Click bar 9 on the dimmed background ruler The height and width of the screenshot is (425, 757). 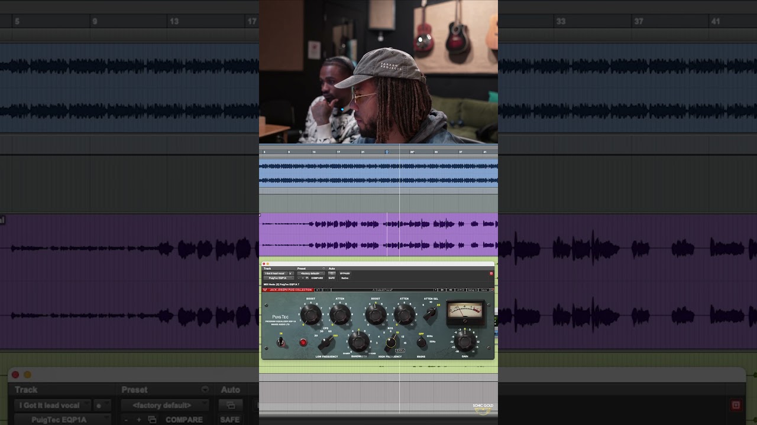(x=95, y=21)
